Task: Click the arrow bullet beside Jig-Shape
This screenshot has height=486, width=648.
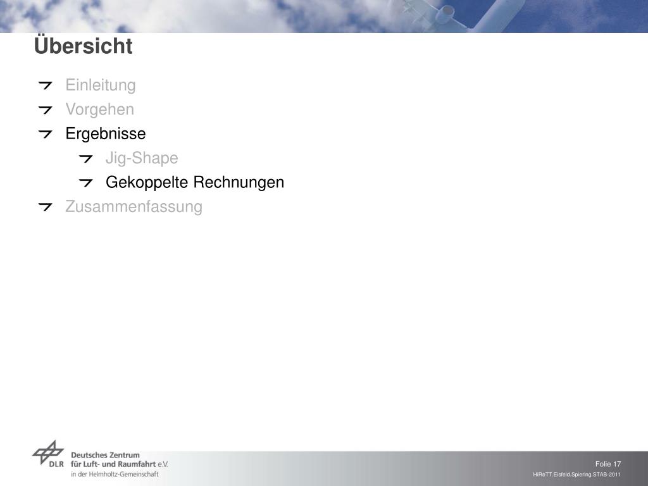Action: pos(85,158)
